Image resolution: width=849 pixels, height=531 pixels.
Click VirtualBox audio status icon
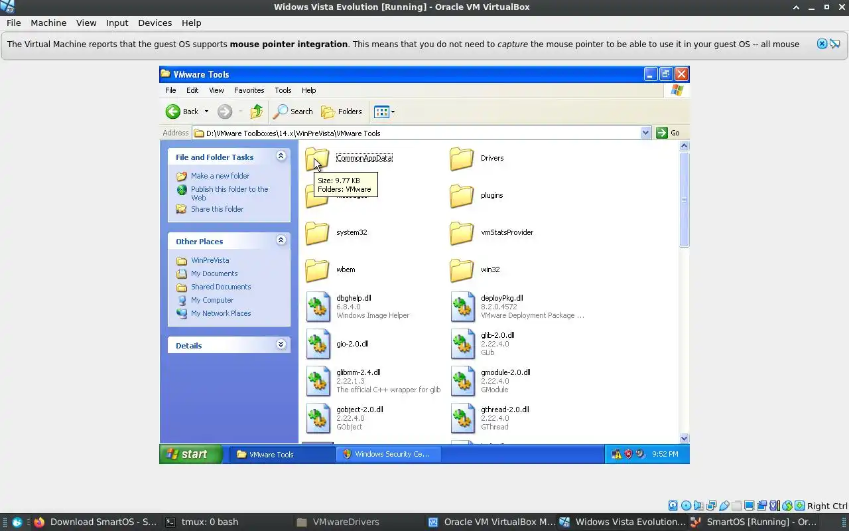698,506
